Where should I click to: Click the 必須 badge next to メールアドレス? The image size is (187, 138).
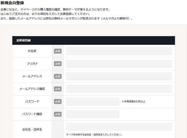click(x=58, y=76)
